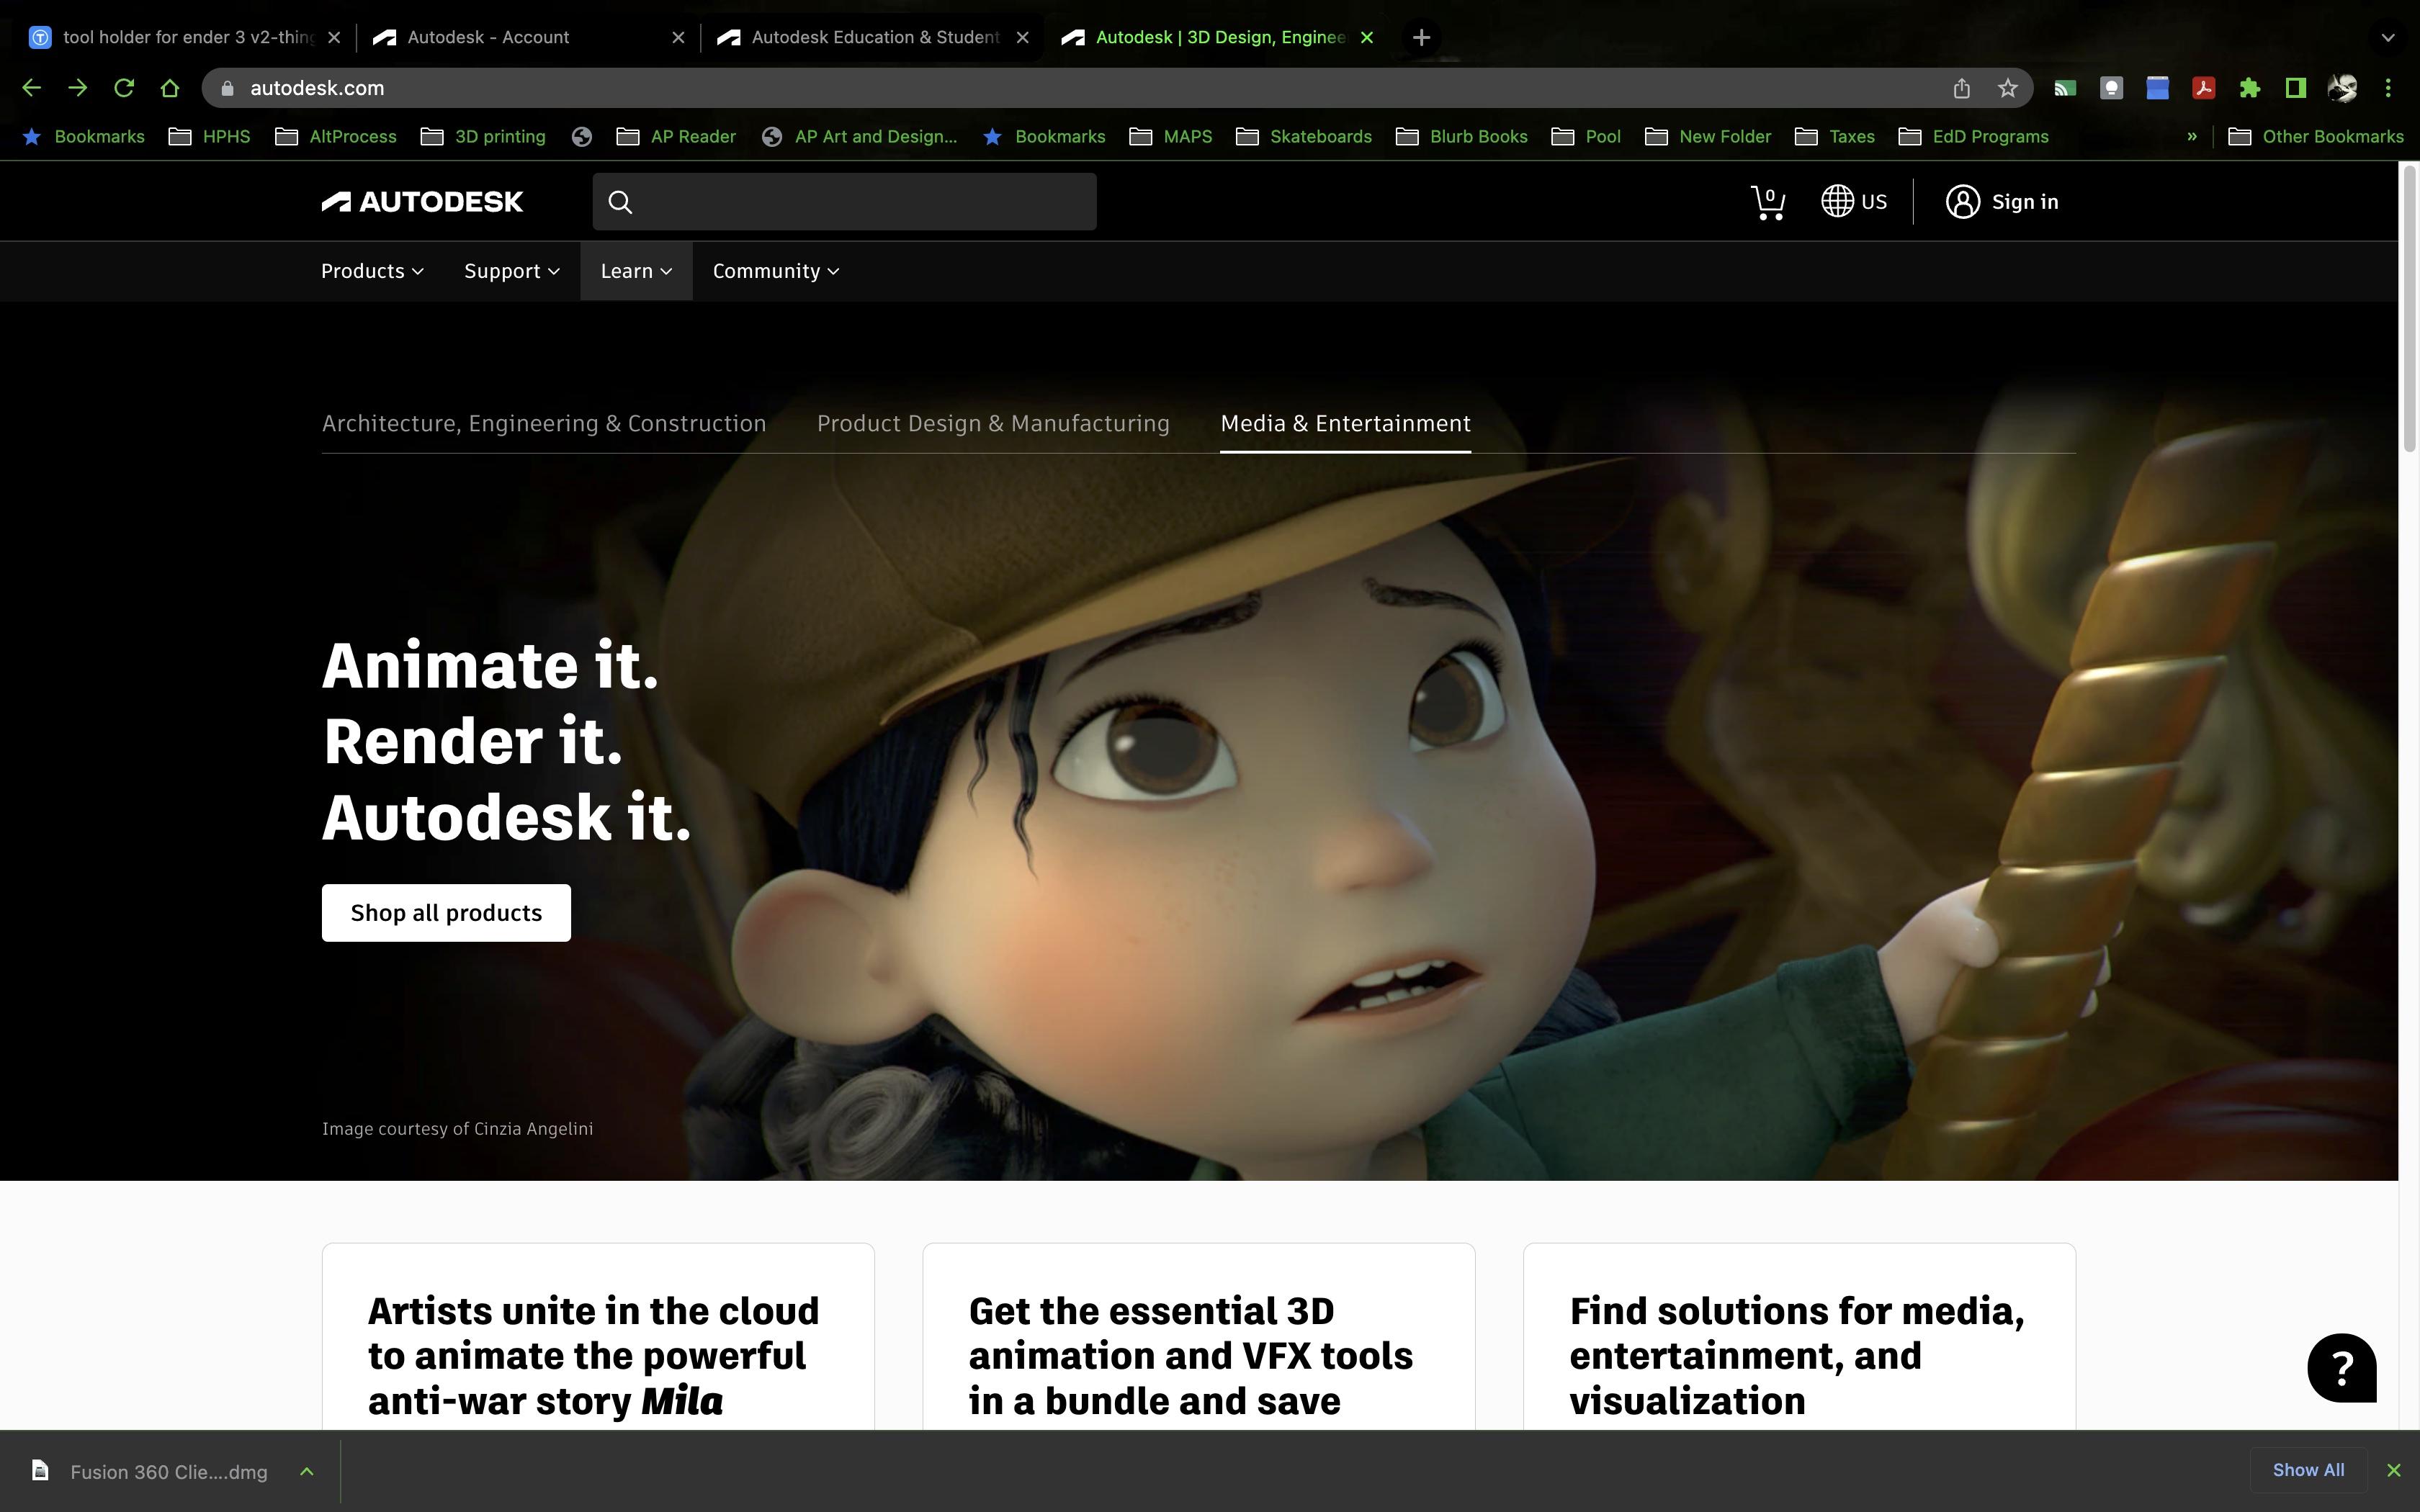The height and width of the screenshot is (1512, 2420).
Task: Close the Autodesk - Account tab
Action: tap(678, 37)
